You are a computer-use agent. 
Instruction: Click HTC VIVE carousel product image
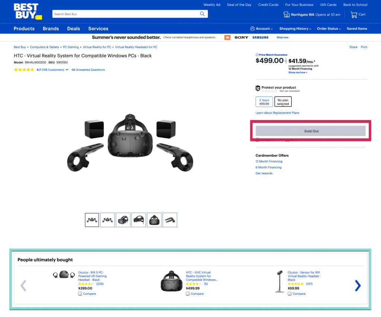point(171,281)
